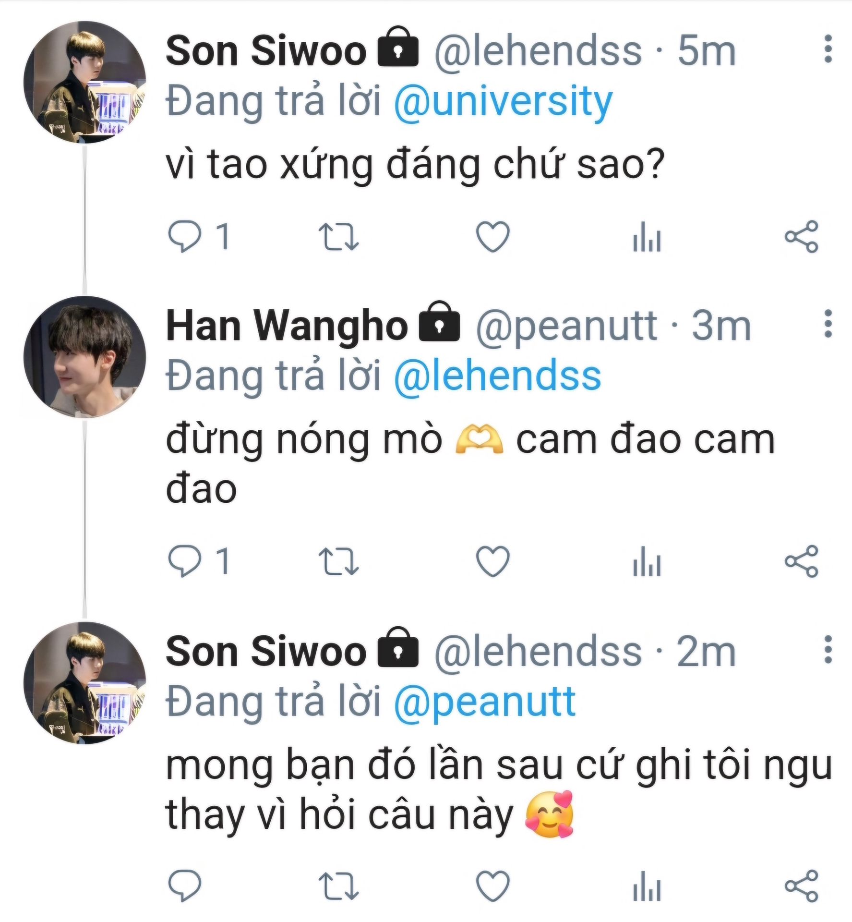The width and height of the screenshot is (852, 922).
Task: Retweet Son Siwoo's first tweet
Action: coord(338,237)
